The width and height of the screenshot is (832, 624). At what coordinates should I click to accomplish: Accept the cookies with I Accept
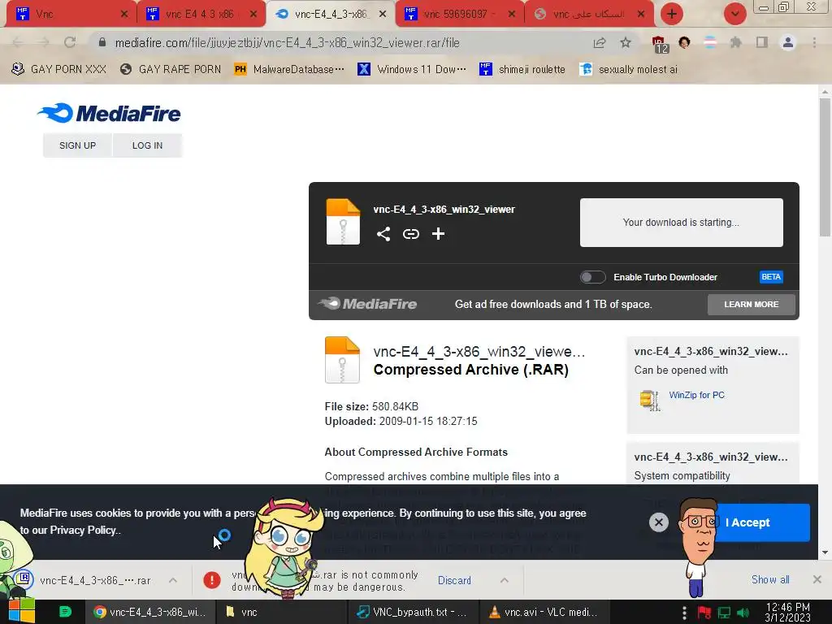point(761,522)
